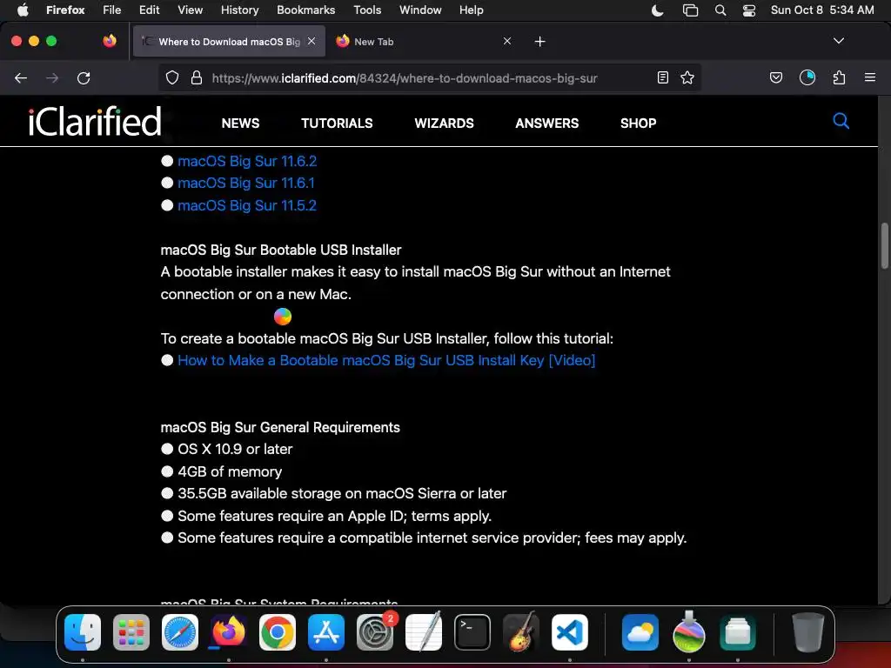The height and width of the screenshot is (668, 891).
Task: Open the Bookmarks menu
Action: [x=305, y=10]
